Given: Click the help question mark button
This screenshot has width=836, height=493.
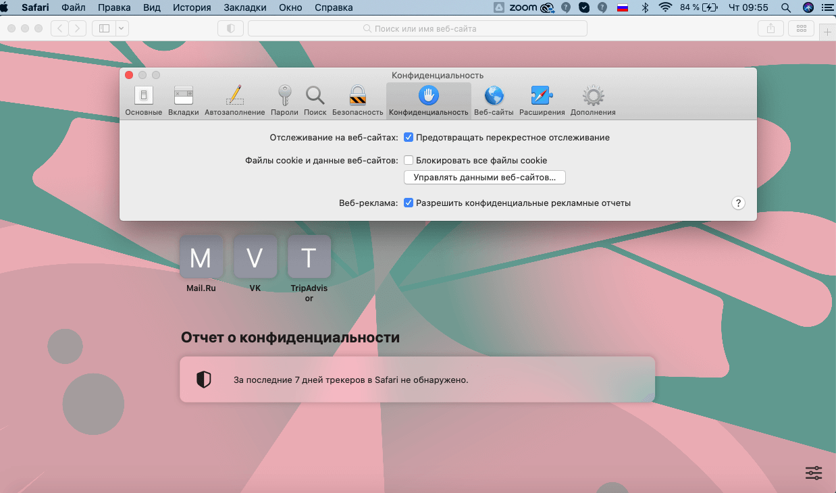Looking at the screenshot, I should (x=738, y=203).
